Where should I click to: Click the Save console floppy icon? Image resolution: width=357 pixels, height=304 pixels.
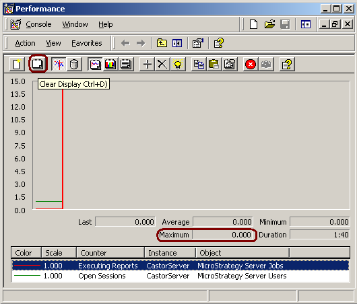[x=285, y=24]
